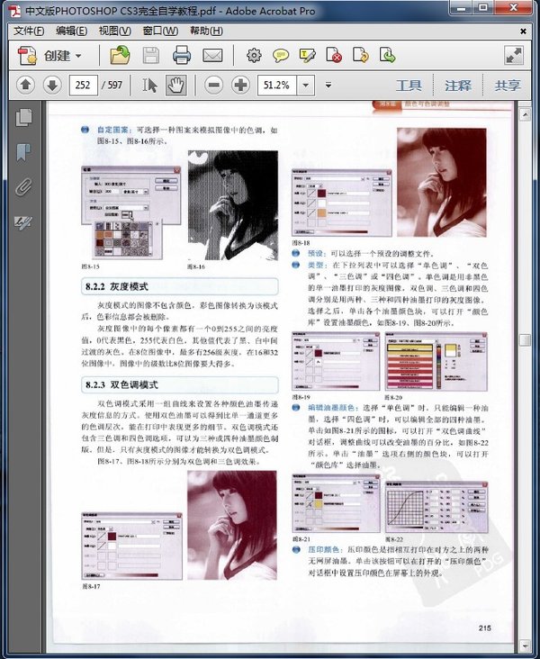The width and height of the screenshot is (540, 659).
Task: Show the page thumbnails panel icon
Action: click(23, 117)
